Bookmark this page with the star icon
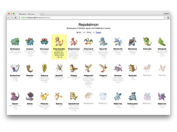177x132 pixels. click(164, 18)
